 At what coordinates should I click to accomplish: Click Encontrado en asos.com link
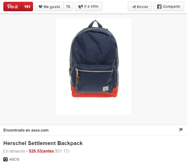pyautogui.click(x=26, y=130)
